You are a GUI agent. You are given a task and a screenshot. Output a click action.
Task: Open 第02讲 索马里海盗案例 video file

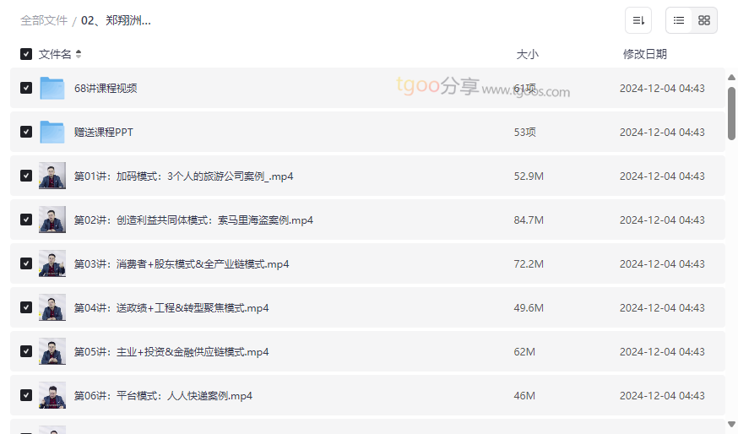point(193,220)
